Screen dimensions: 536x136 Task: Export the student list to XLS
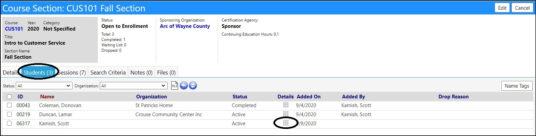point(175,86)
